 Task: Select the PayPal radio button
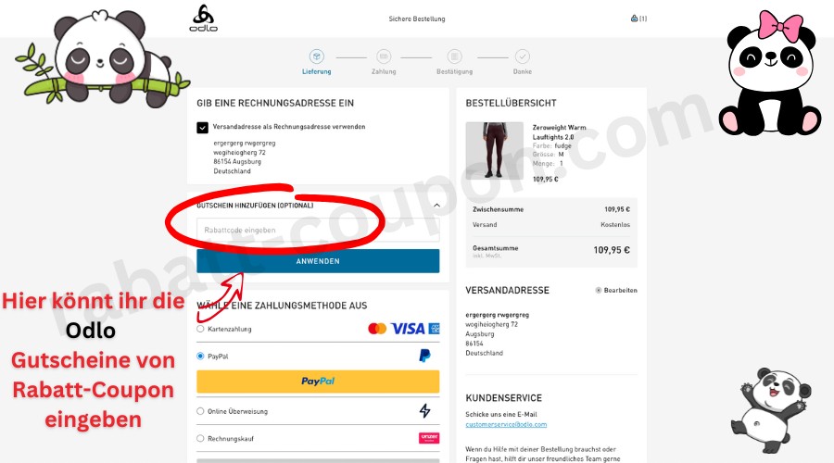pyautogui.click(x=200, y=357)
